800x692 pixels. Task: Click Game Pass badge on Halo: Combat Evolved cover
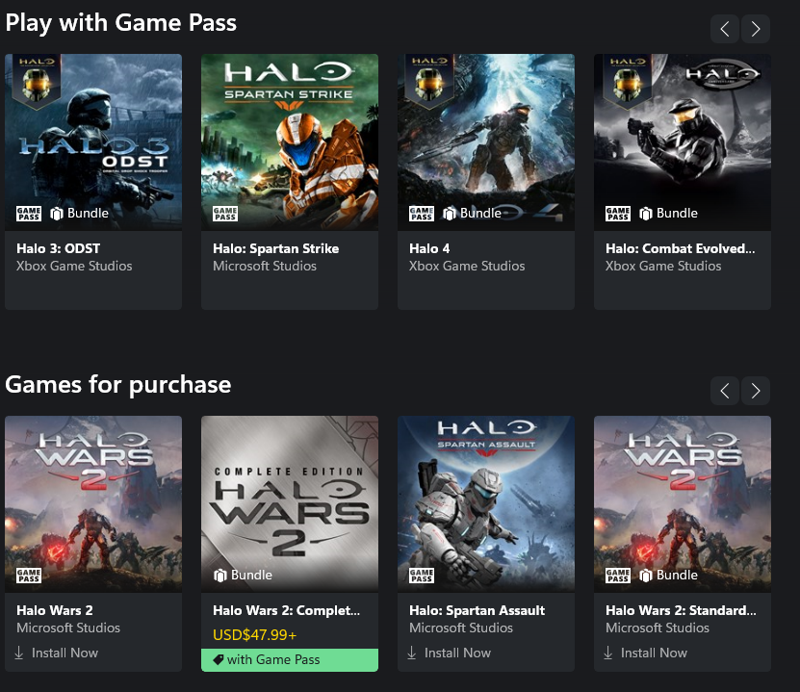point(618,214)
